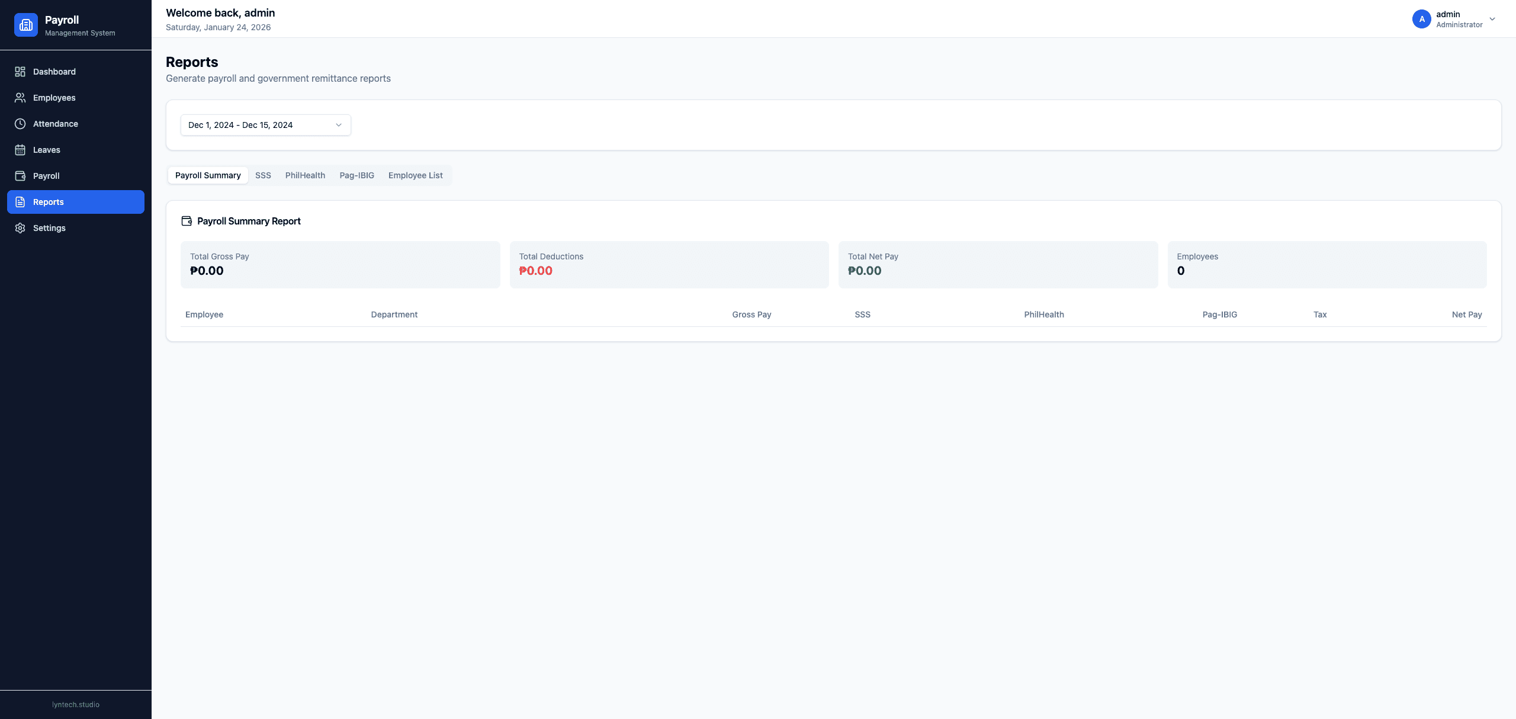The image size is (1516, 719).
Task: Click the Payroll app logo icon
Action: click(26, 25)
